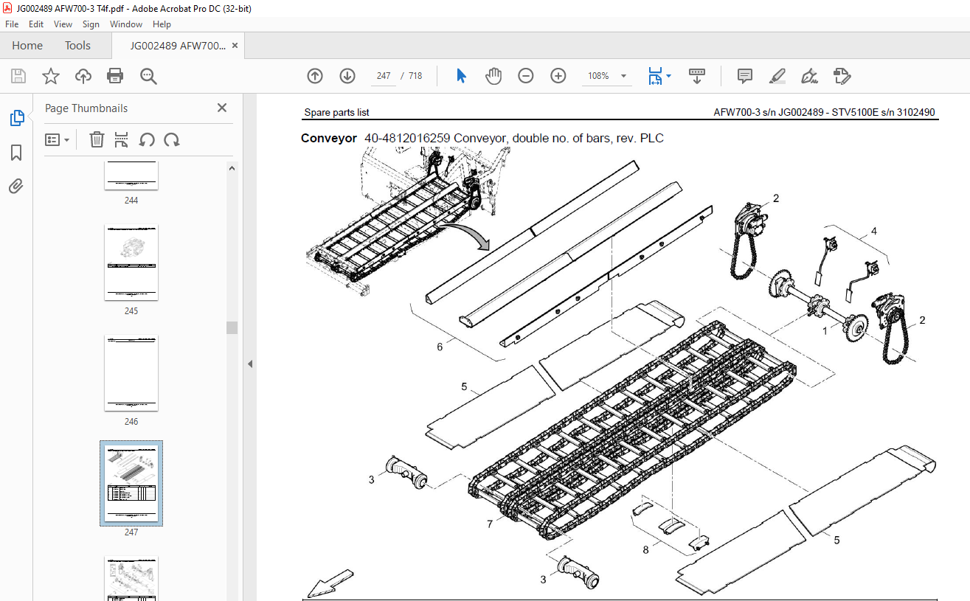The image size is (970, 601).
Task: Click the thumbnails scroll up arrow
Action: tap(232, 167)
